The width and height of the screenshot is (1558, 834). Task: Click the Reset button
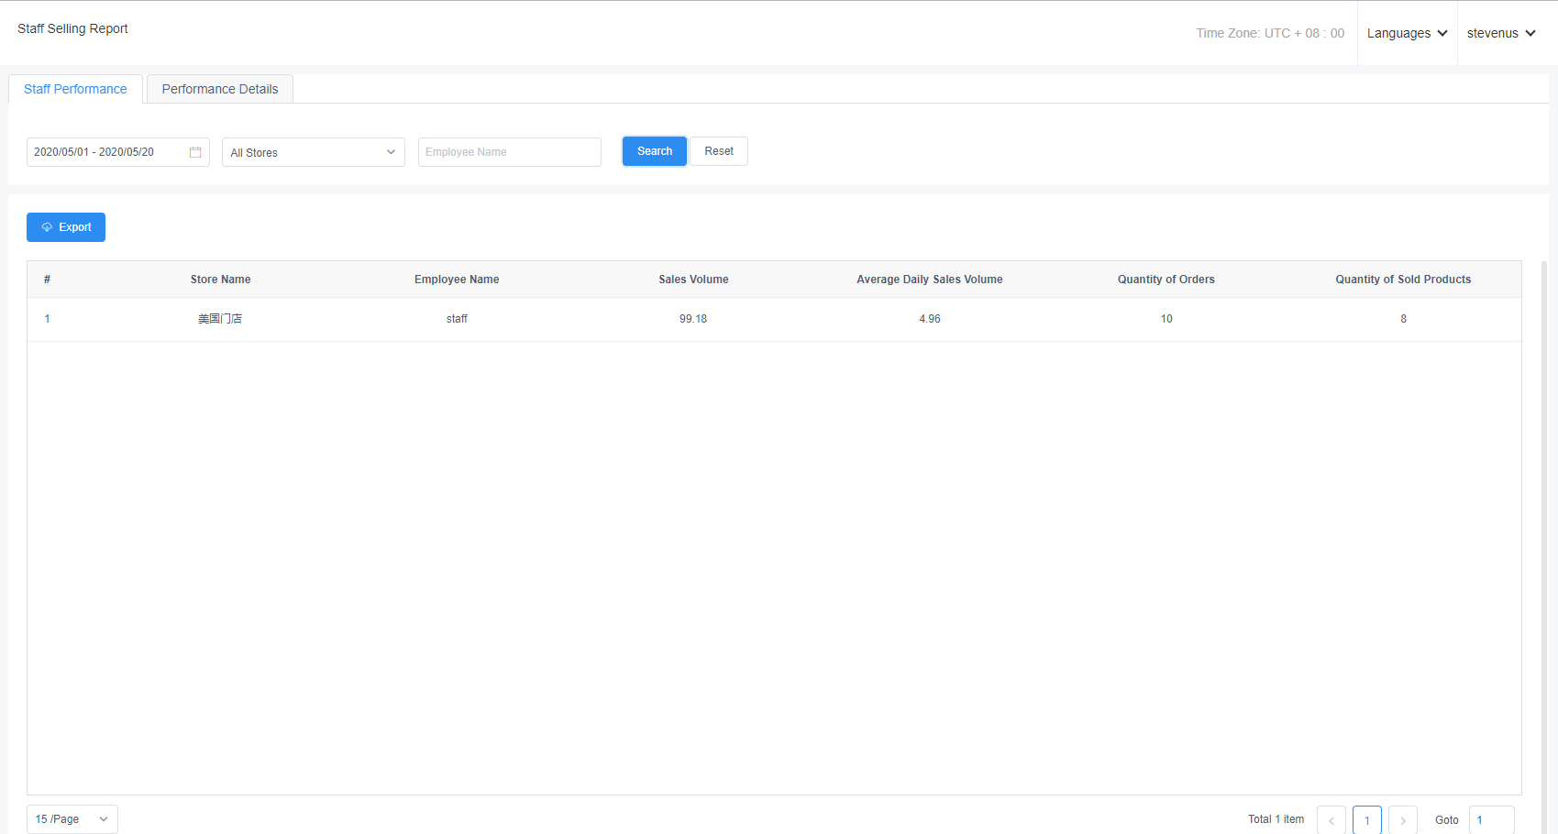(x=718, y=151)
